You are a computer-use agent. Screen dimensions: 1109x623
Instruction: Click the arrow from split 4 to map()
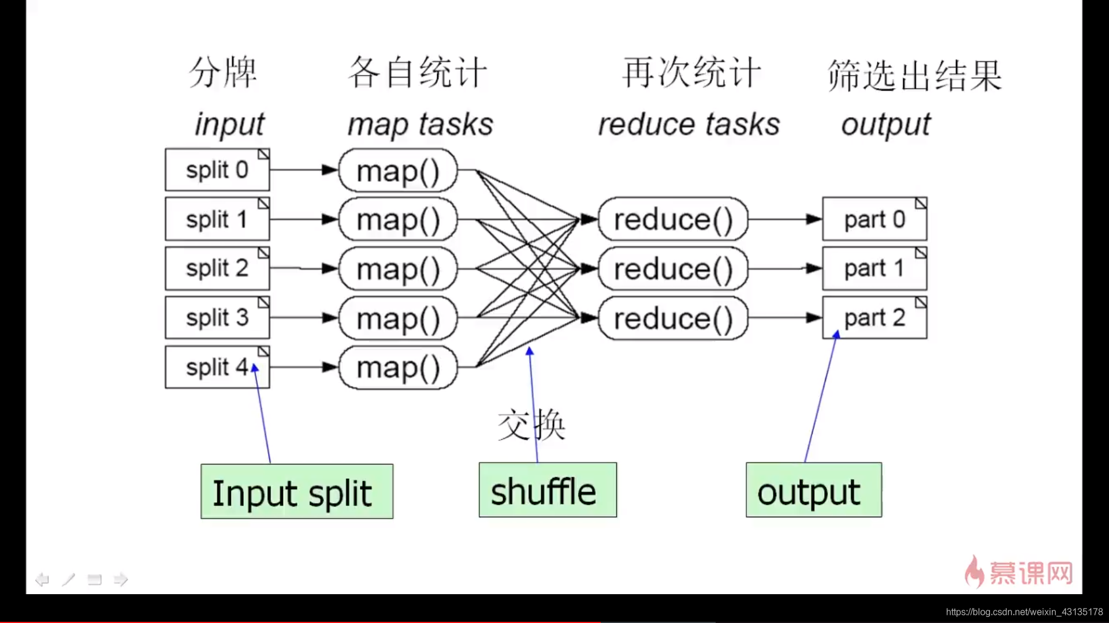(x=303, y=367)
